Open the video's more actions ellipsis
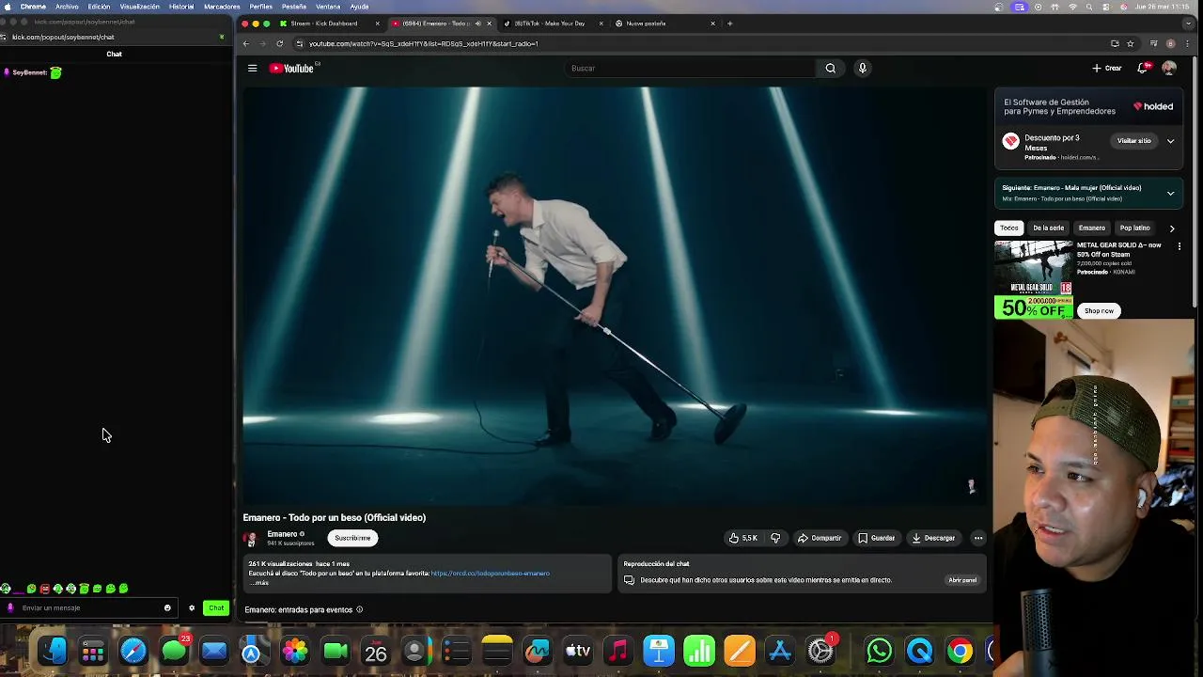Screen dimensions: 1203x677 [x=977, y=538]
